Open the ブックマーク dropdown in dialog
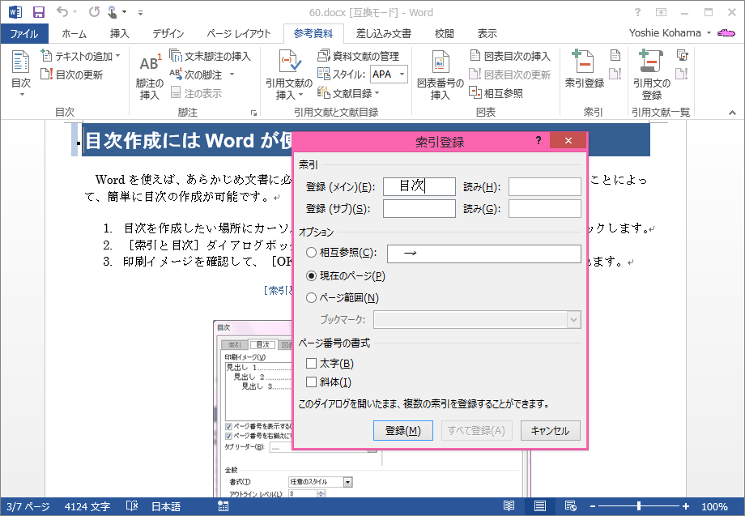Screen dimensions: 745x516 [573, 320]
